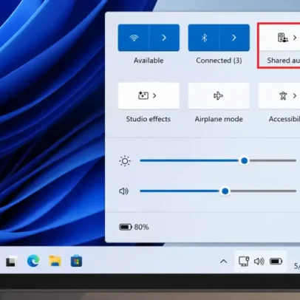300x300 pixels.
Task: Mute using the volume speaker icon
Action: pos(124,191)
